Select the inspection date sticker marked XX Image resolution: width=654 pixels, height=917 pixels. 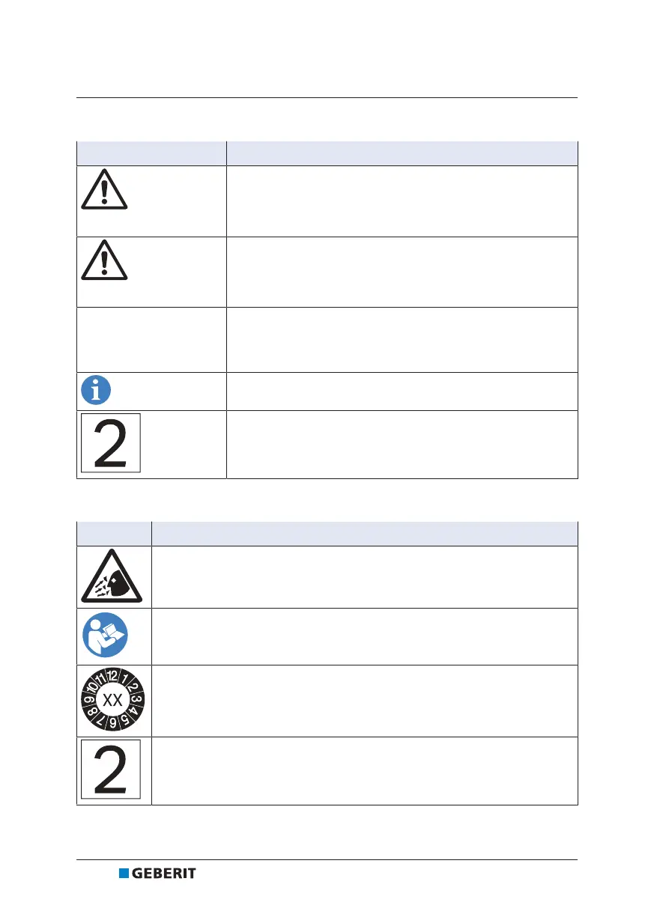point(113,701)
